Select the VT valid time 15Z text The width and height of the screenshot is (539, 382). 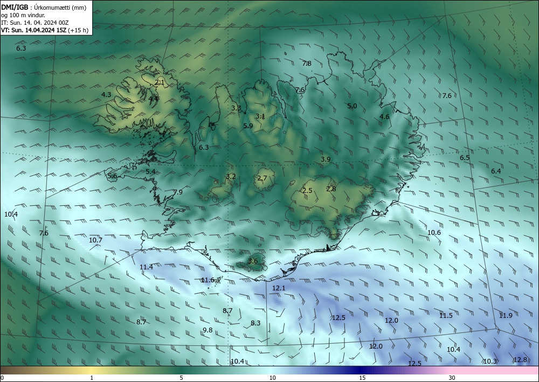point(33,30)
